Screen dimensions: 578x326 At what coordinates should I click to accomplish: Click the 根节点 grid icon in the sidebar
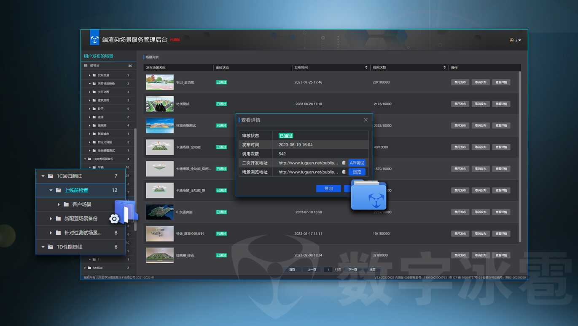tap(86, 66)
